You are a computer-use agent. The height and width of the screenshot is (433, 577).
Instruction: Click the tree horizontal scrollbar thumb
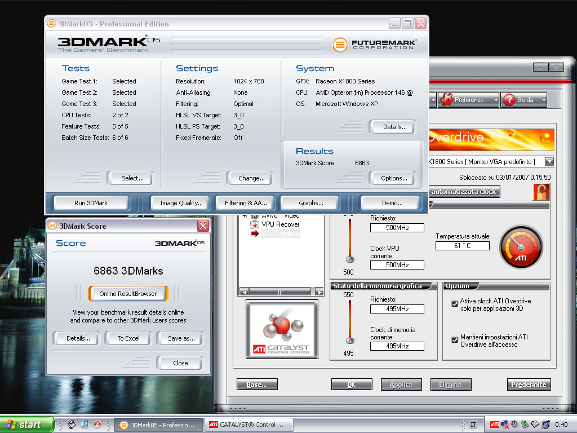pos(280,292)
